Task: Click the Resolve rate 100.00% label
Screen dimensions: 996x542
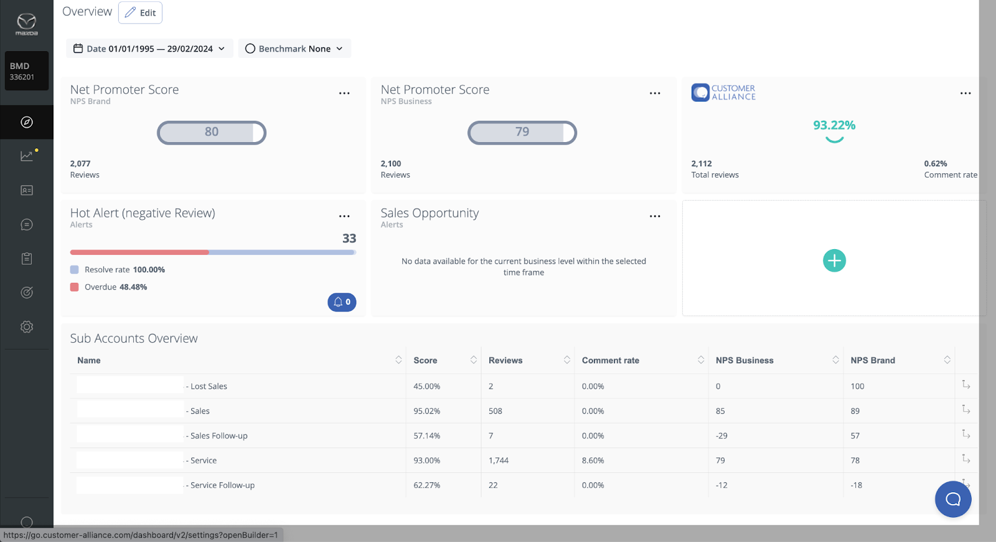Action: pos(125,270)
